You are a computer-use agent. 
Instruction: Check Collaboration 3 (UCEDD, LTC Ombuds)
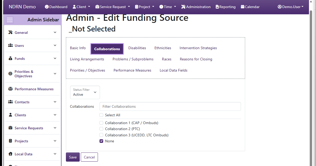[x=101, y=135]
